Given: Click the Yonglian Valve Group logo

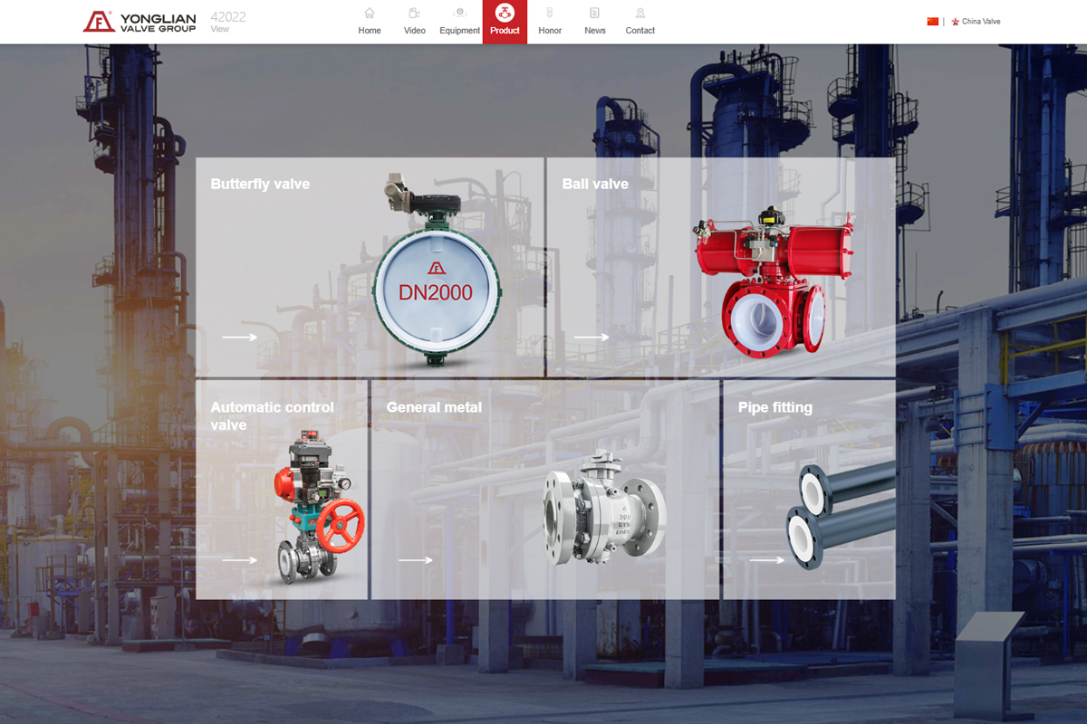Looking at the screenshot, I should pyautogui.click(x=139, y=22).
